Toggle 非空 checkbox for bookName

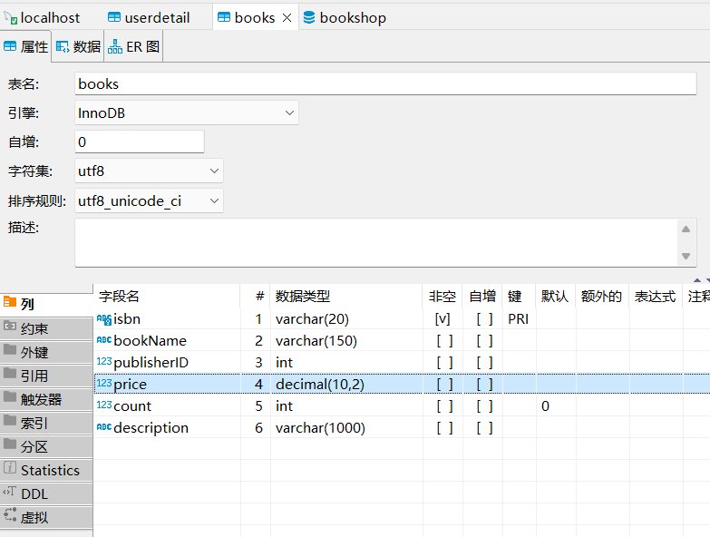(444, 341)
